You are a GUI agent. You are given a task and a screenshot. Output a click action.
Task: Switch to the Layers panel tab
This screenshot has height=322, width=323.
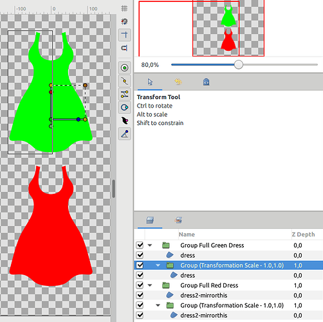[x=150, y=220]
